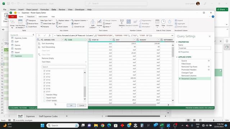Check the STAFF NAME: filter value
230x129 pixels.
[x=45, y=101]
